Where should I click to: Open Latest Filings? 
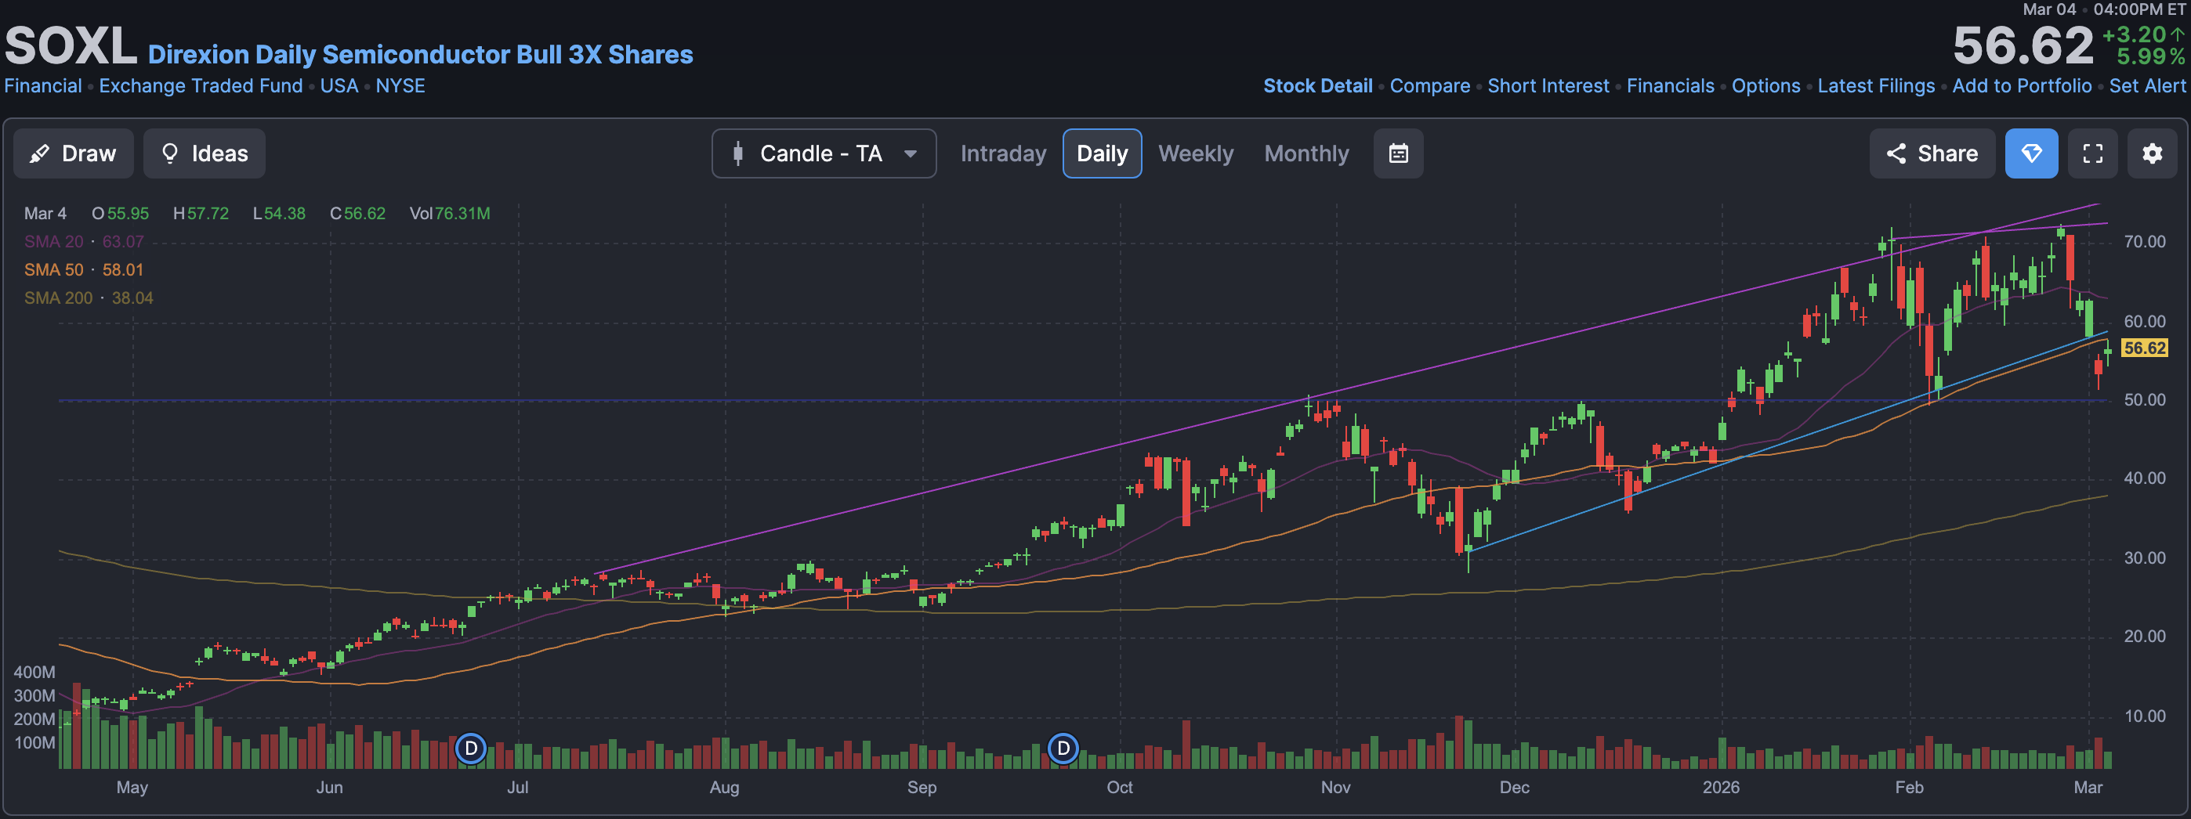point(1875,86)
